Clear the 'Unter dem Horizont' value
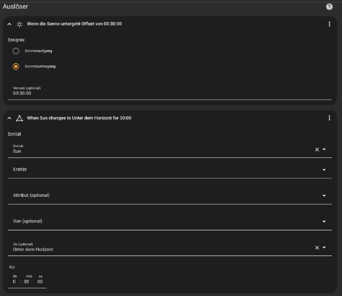Viewport: 342px width, 296px height. pos(317,248)
